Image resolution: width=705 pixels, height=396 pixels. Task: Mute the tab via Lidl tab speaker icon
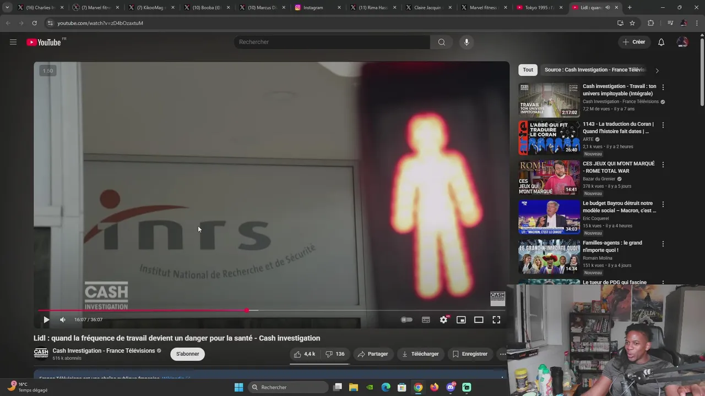tap(608, 8)
